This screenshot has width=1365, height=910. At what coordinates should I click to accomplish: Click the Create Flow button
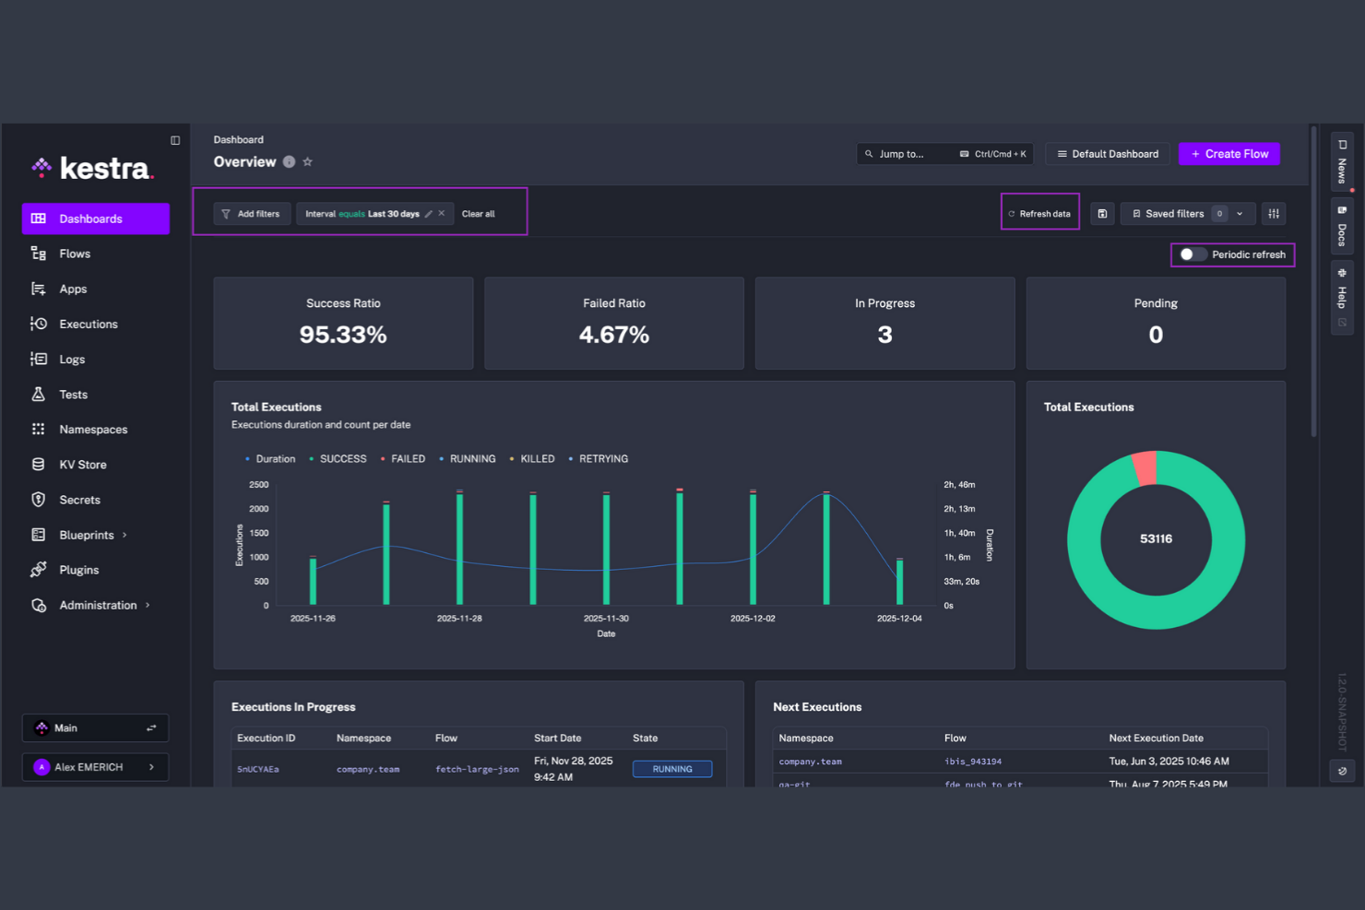click(1228, 154)
